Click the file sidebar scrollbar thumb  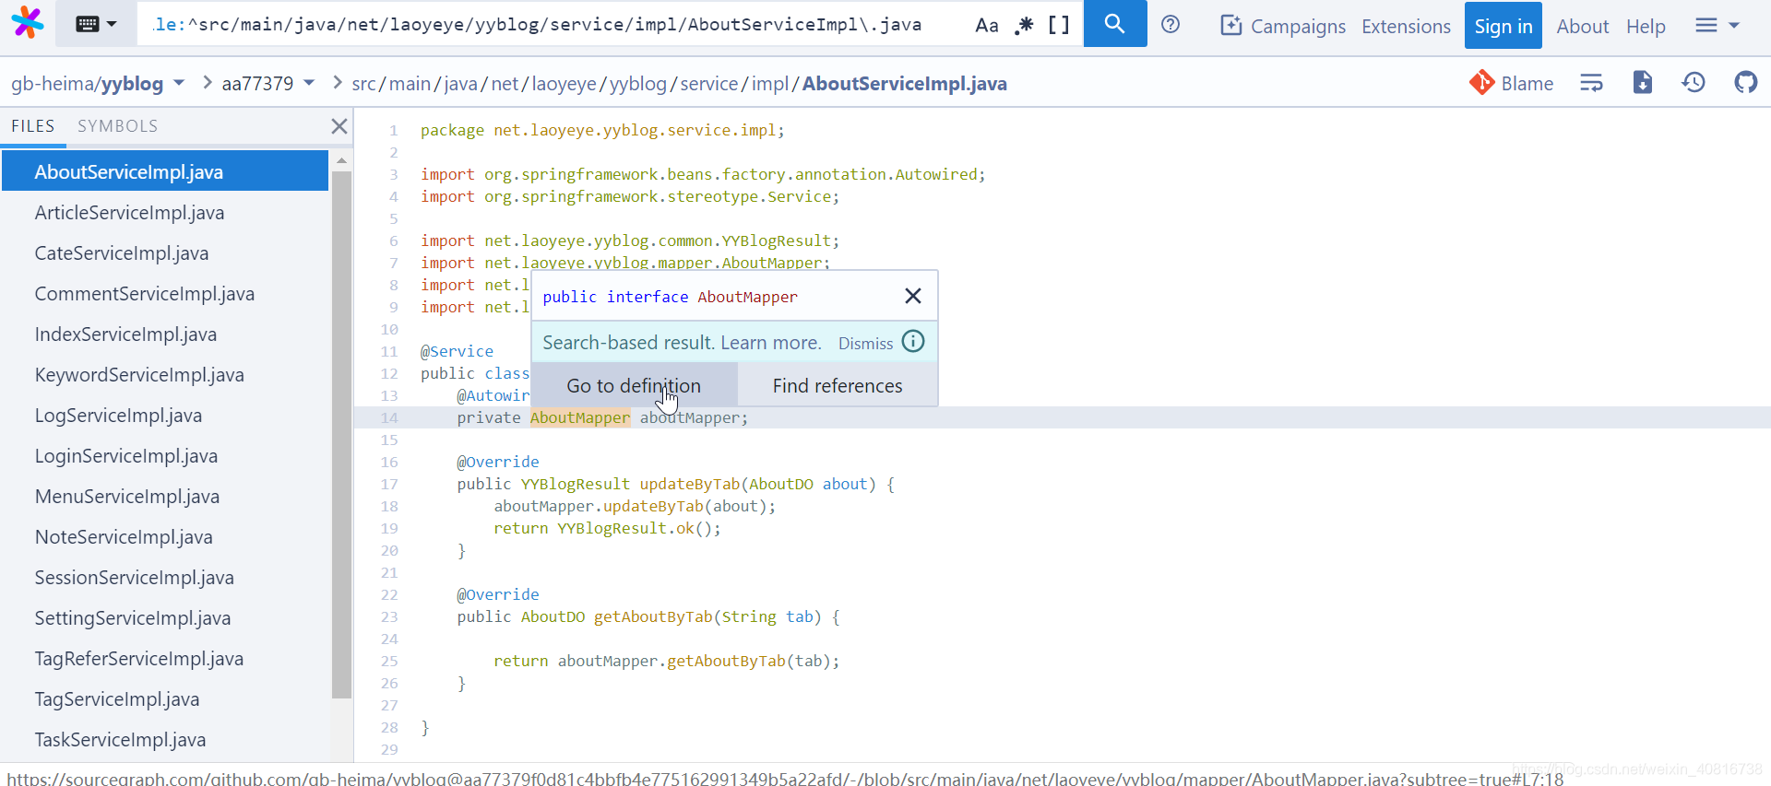click(x=342, y=435)
